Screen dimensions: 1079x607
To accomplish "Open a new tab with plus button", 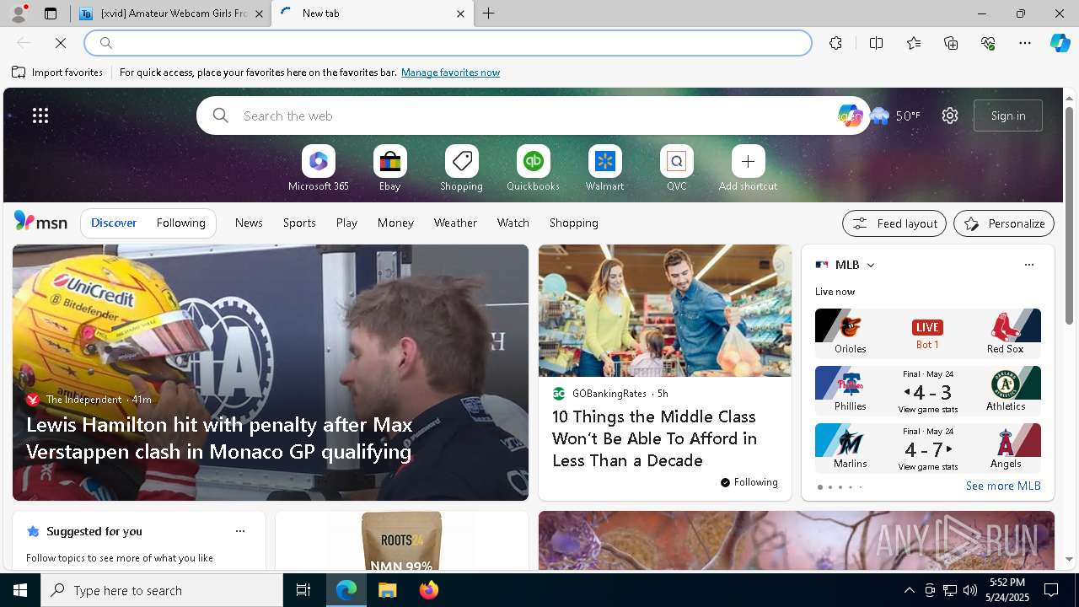I will click(489, 13).
